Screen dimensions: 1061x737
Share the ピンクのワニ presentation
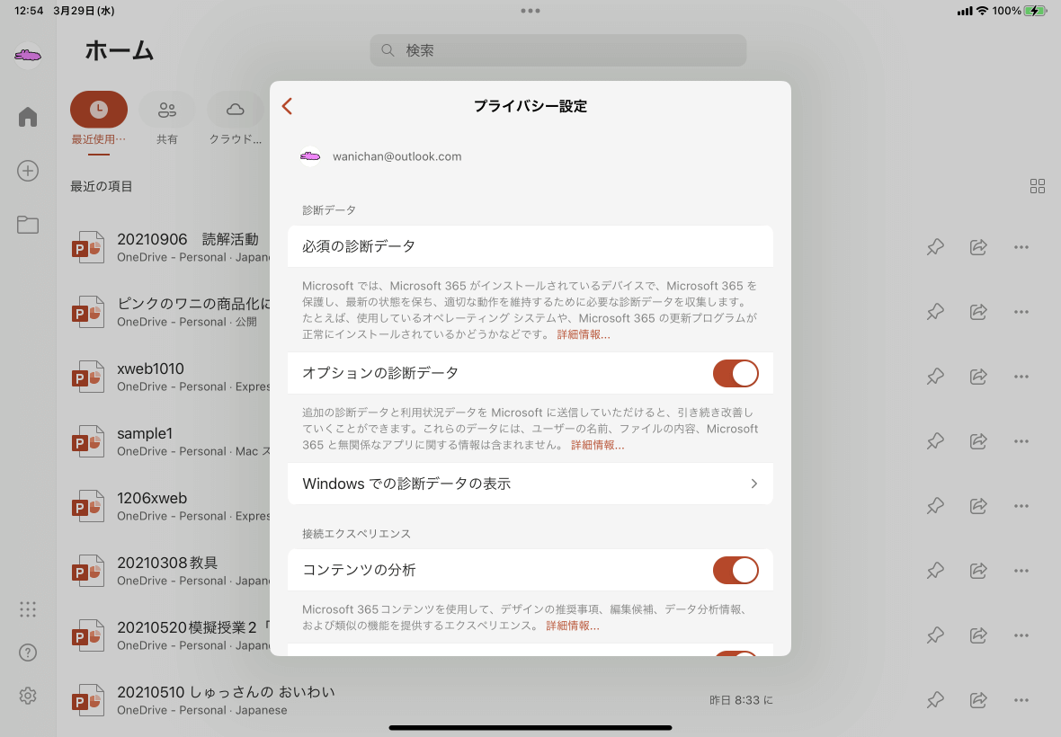point(978,312)
